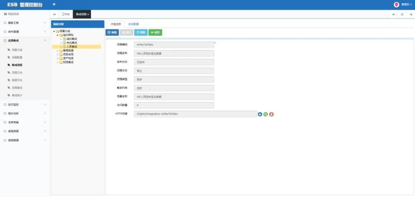The height and width of the screenshot is (197, 415).
Task: Click the ESB 管理控制台 title
Action: 25,5
